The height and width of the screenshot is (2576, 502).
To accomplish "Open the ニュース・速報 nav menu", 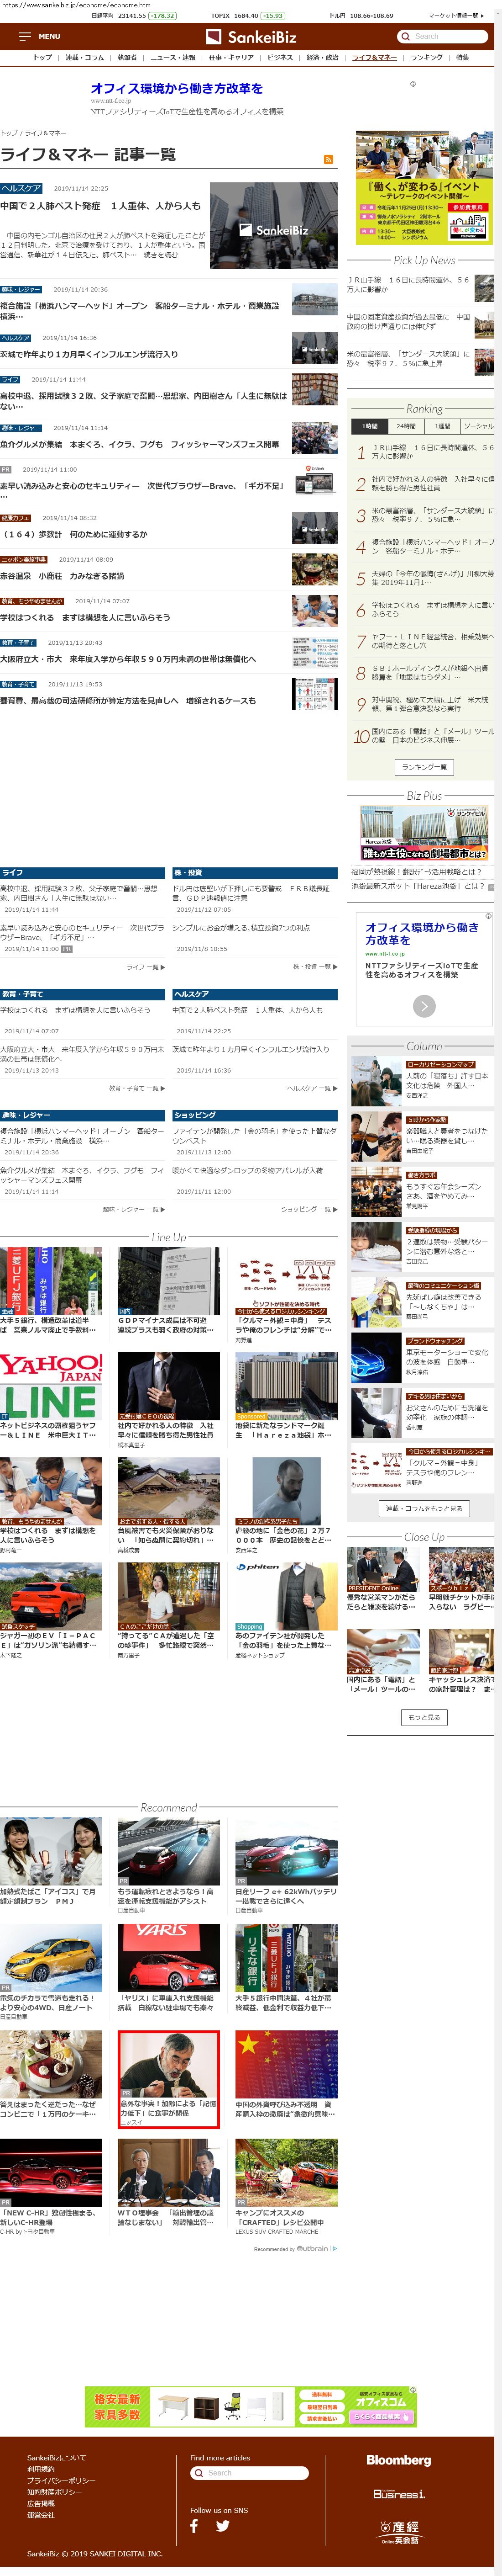I will 172,58.
